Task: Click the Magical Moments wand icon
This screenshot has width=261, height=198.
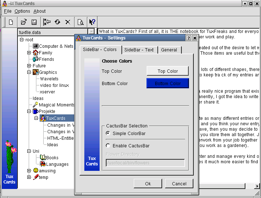Action: point(36,105)
